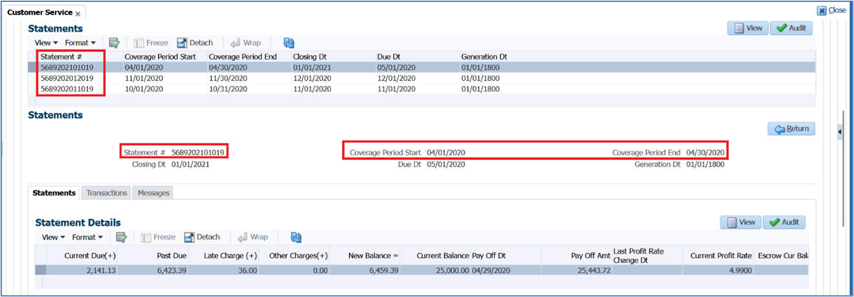Click the right-side panel collapse arrow
This screenshot has height=297, width=854.
tap(840, 132)
